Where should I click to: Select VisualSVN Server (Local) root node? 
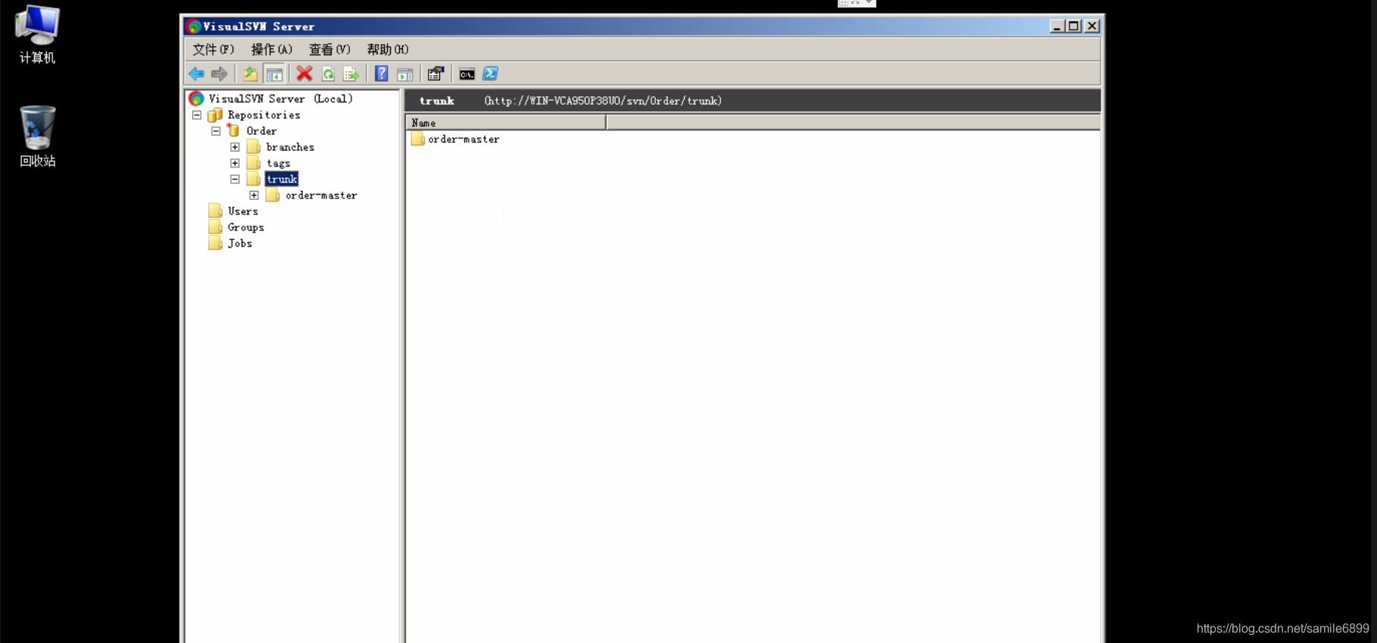(280, 98)
